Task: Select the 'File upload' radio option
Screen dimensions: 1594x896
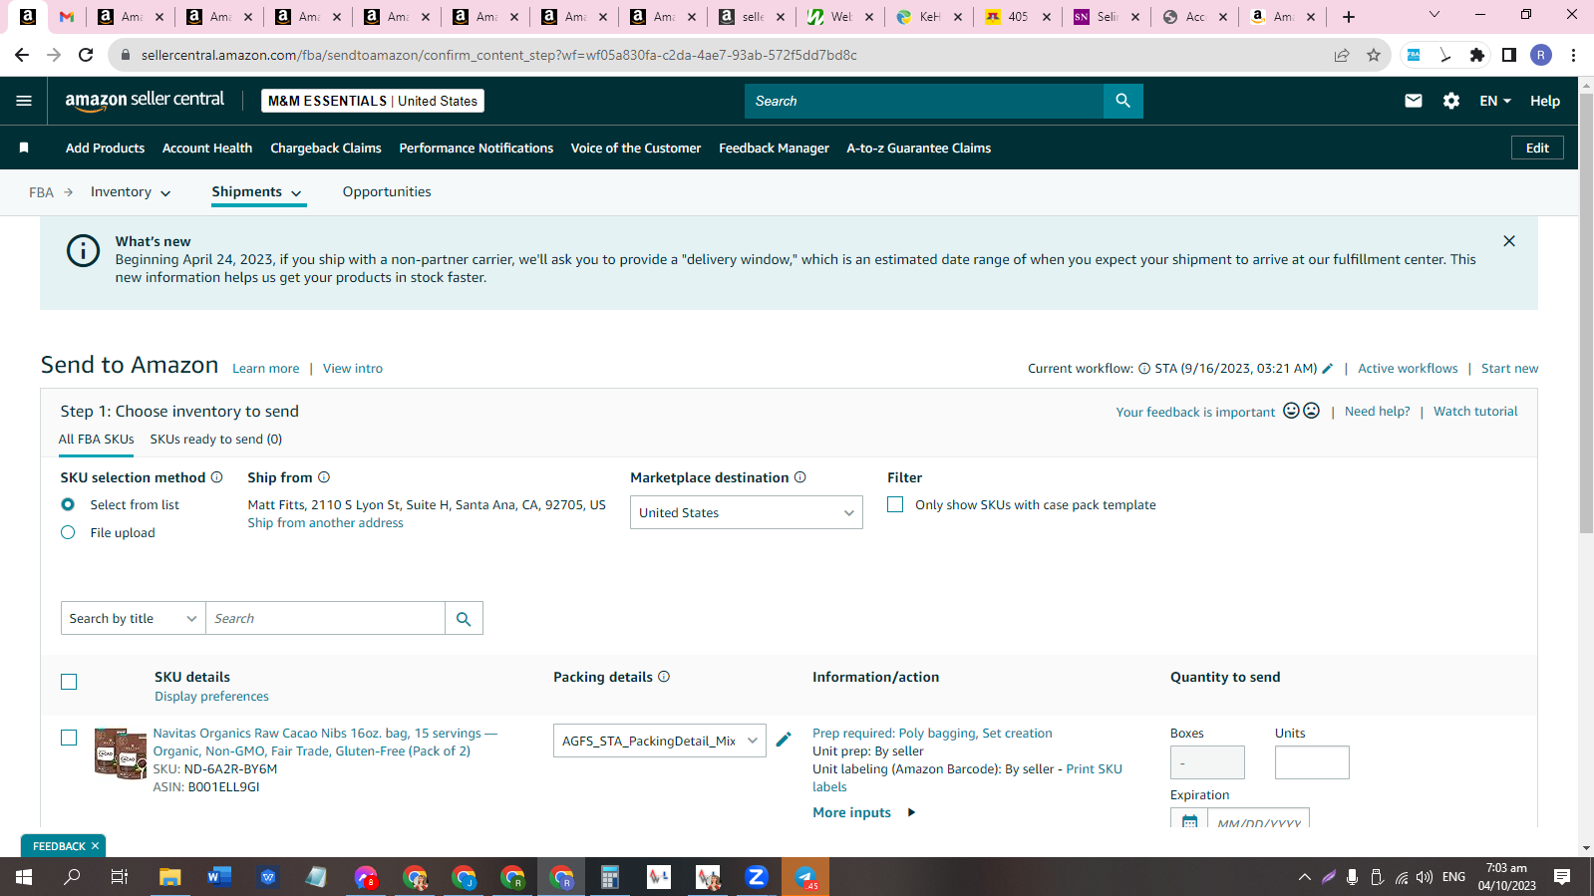Action: pyautogui.click(x=68, y=532)
